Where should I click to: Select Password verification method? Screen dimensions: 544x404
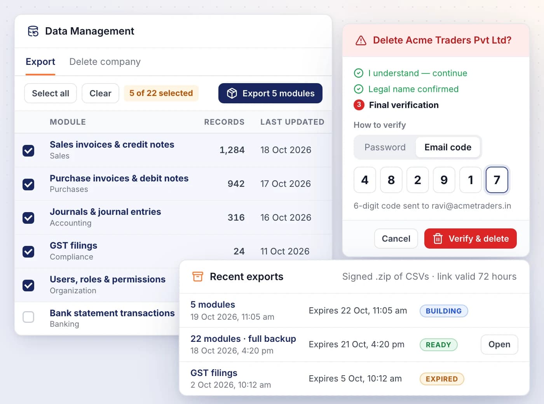385,147
